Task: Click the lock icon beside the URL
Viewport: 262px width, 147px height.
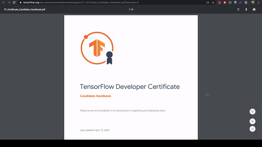Action: 21,3
